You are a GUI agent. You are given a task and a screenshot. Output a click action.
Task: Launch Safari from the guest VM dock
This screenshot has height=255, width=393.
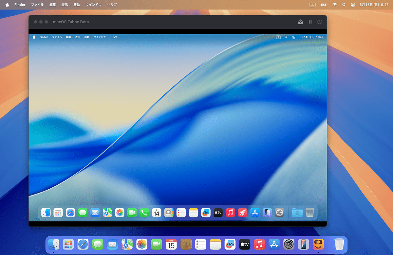tap(70, 213)
